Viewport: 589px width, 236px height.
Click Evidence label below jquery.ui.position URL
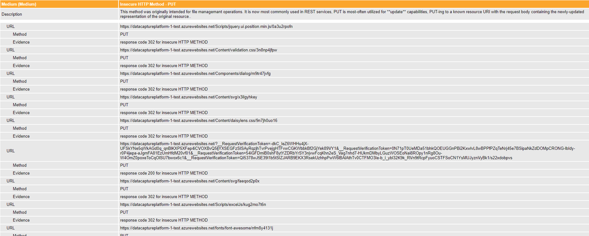(21, 42)
